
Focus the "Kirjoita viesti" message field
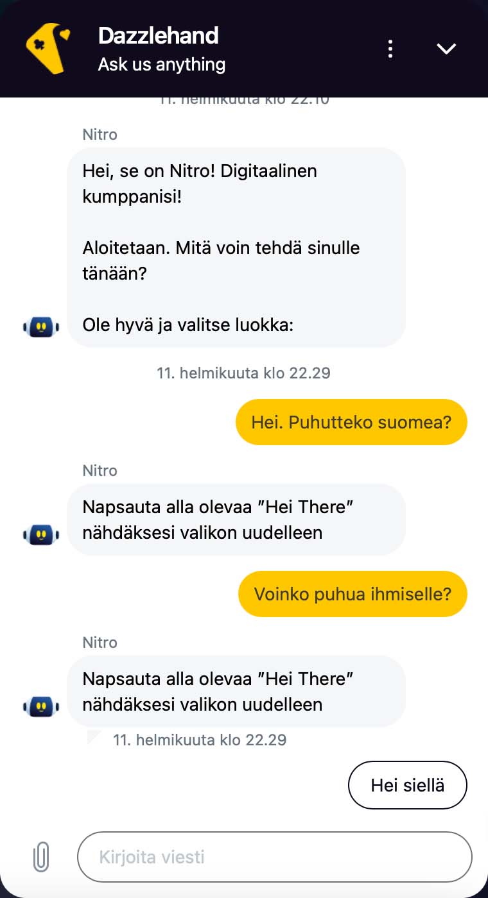275,857
